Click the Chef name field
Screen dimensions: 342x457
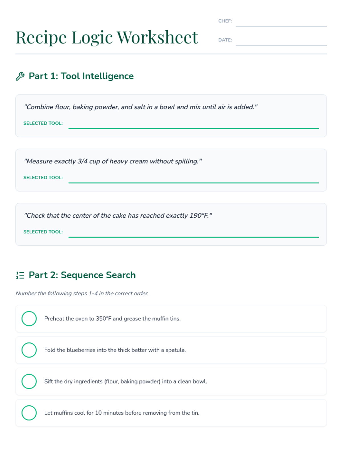(x=281, y=21)
